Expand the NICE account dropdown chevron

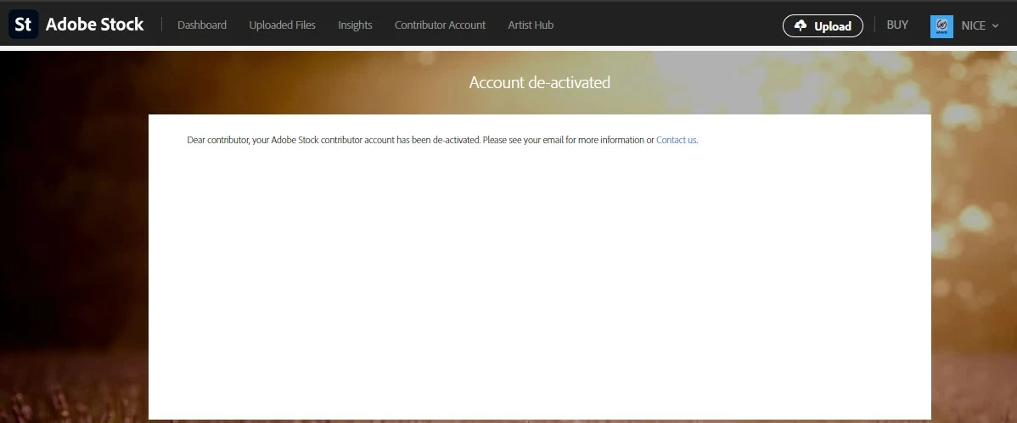[995, 26]
